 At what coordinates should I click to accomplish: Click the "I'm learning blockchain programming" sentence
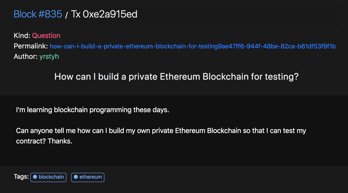click(93, 110)
